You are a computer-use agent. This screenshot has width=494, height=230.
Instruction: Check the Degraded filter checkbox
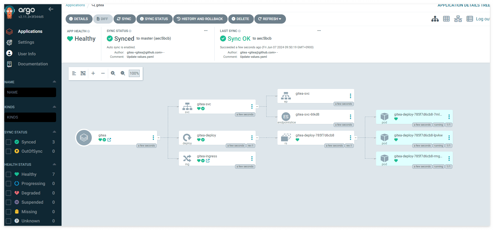point(8,193)
